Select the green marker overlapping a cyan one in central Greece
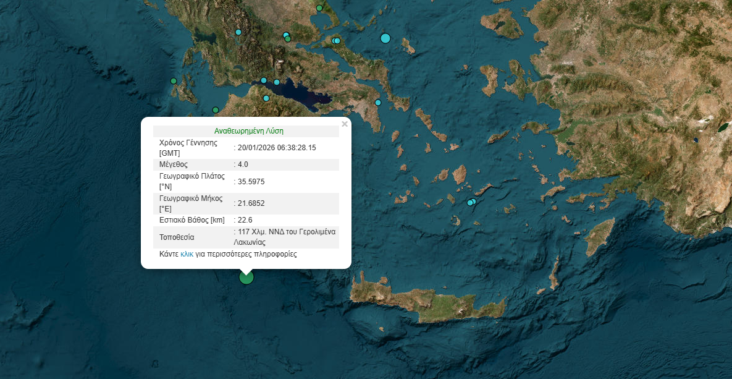This screenshot has height=379, width=732. click(287, 38)
